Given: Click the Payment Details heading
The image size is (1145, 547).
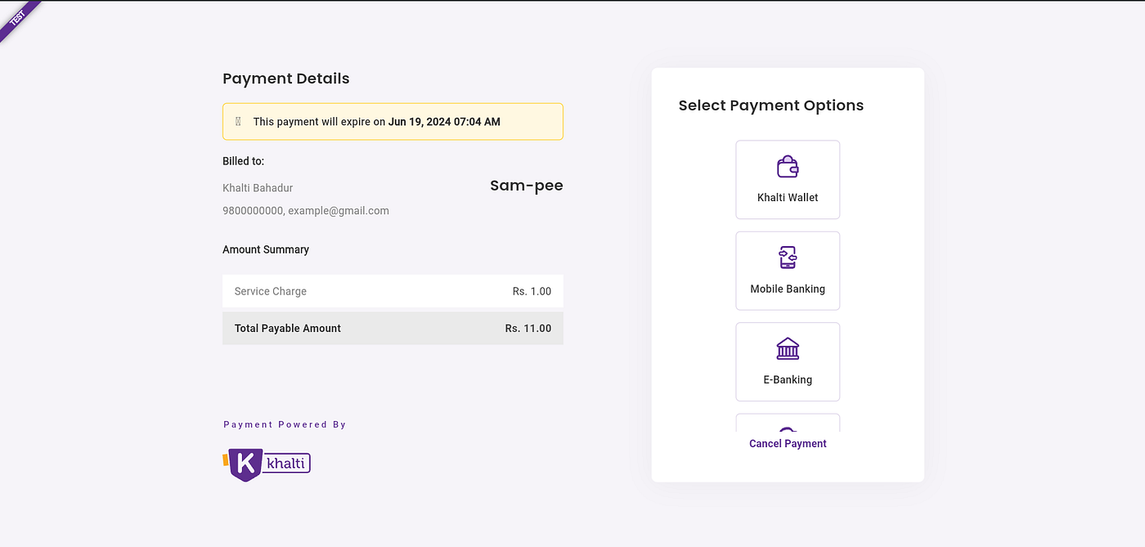Looking at the screenshot, I should coord(286,78).
